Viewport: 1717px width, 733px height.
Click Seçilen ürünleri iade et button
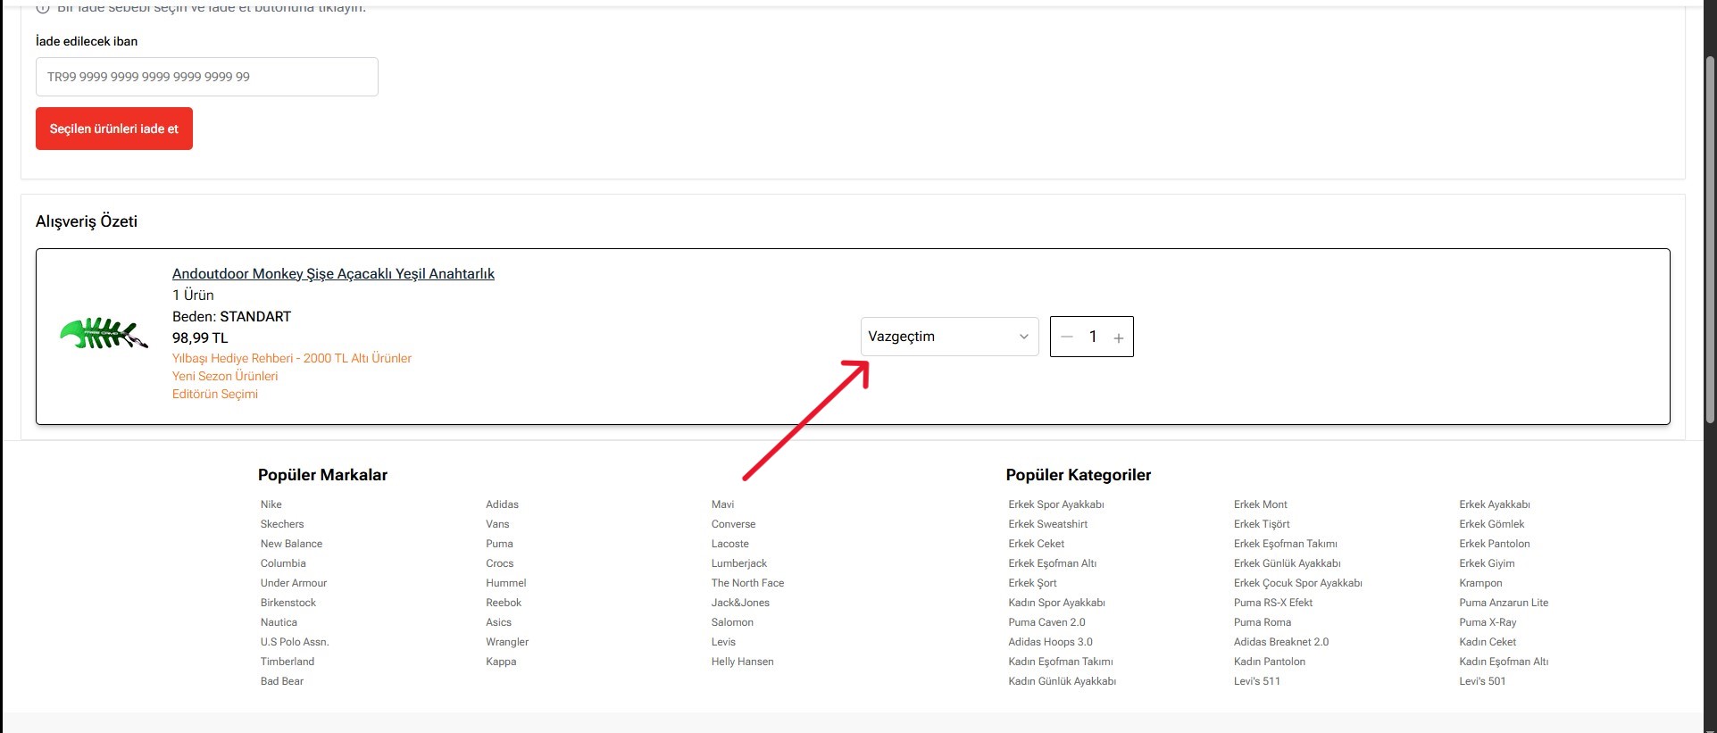[114, 129]
